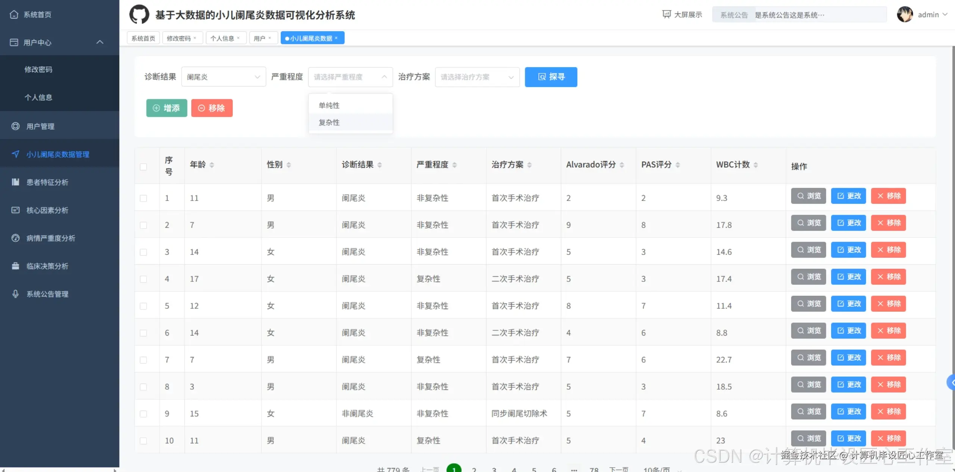Select 复杂性 from the severity dropdown
955x472 pixels.
coord(329,122)
